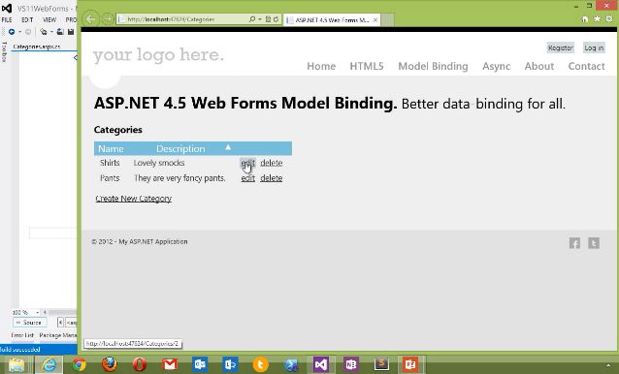619x374 pixels.
Task: Open Firefox from the taskbar
Action: (110, 364)
